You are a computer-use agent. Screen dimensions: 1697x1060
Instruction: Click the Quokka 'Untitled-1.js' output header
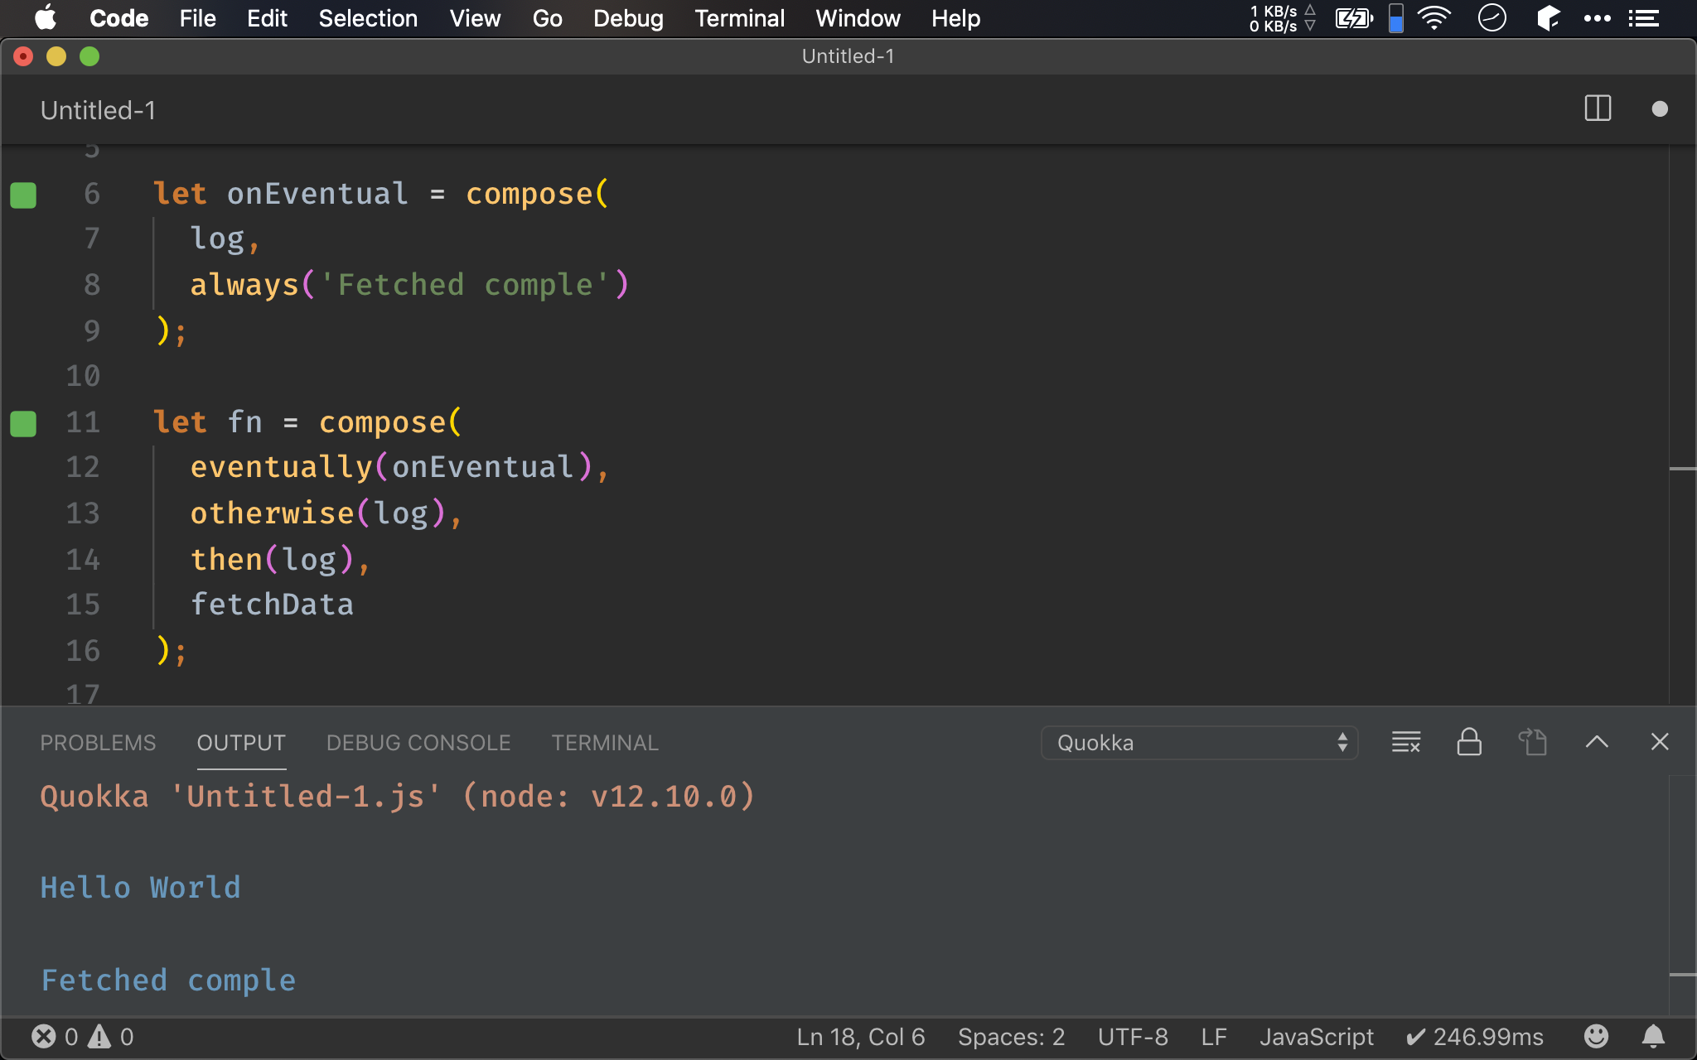[x=398, y=797]
